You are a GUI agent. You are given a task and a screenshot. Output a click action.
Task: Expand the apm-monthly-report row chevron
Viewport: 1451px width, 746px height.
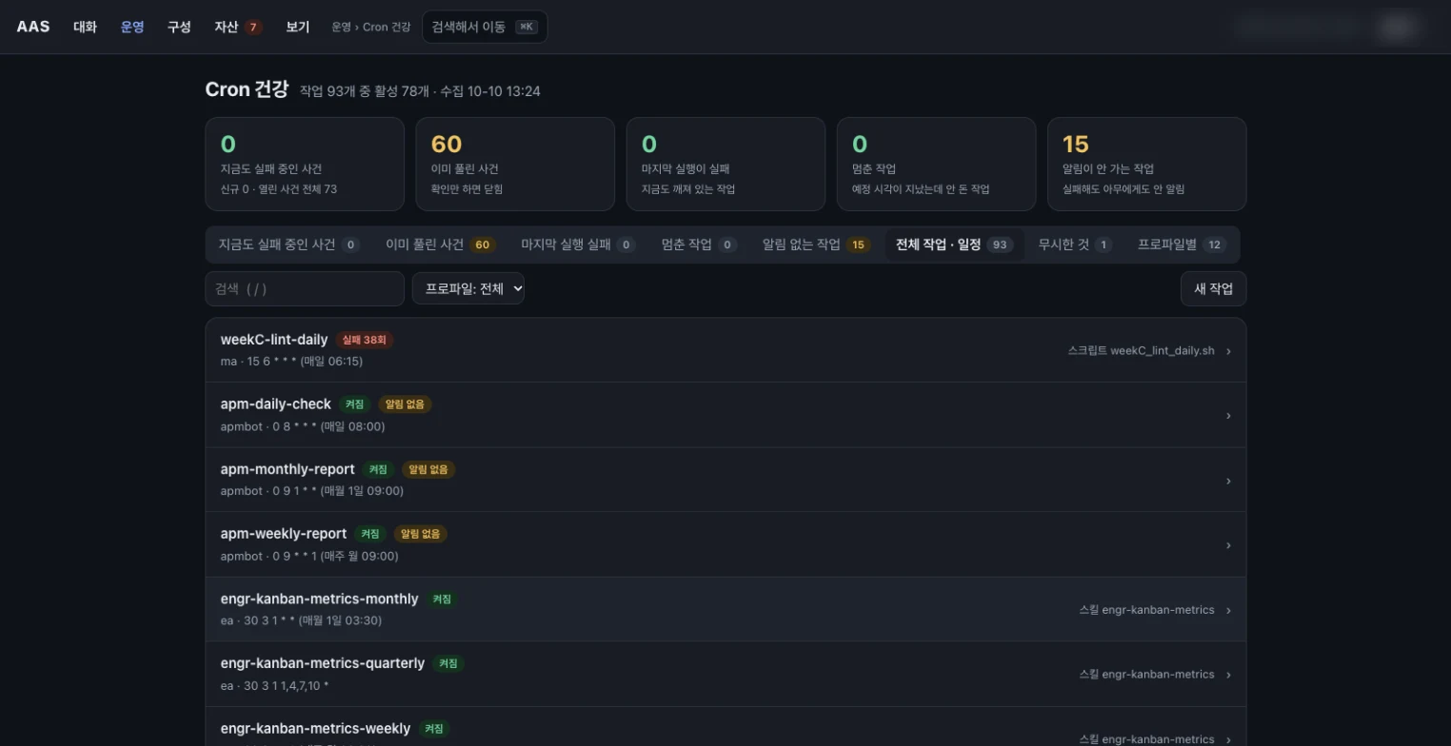tap(1228, 481)
